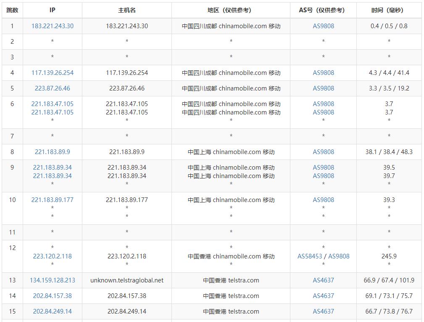
Task: Click the hop number '11' cell
Action: tap(12, 232)
